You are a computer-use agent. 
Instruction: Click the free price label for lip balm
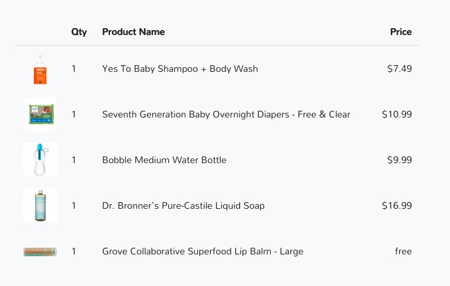point(403,252)
